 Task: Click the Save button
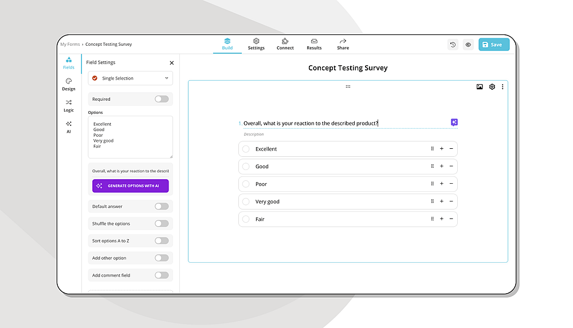pyautogui.click(x=494, y=45)
